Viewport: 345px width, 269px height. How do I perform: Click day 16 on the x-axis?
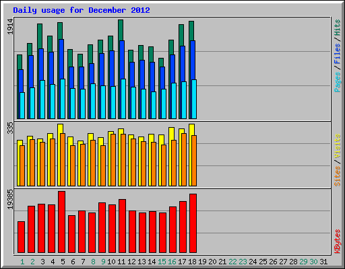[x=172, y=262]
